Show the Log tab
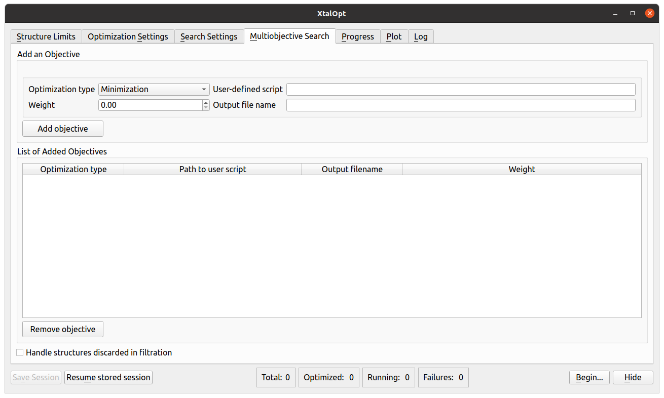This screenshot has width=664, height=398. (x=421, y=36)
